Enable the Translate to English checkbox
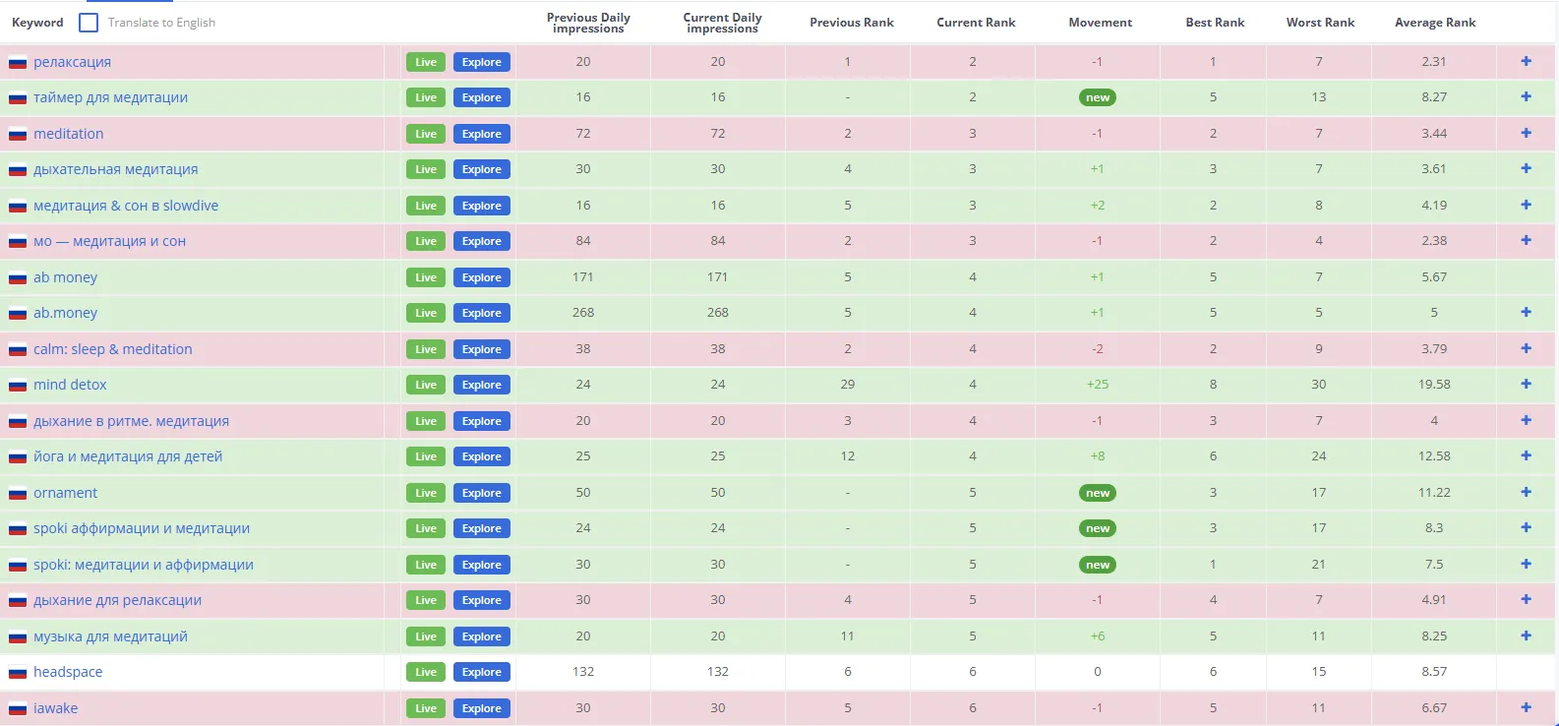The width and height of the screenshot is (1559, 726). click(89, 23)
